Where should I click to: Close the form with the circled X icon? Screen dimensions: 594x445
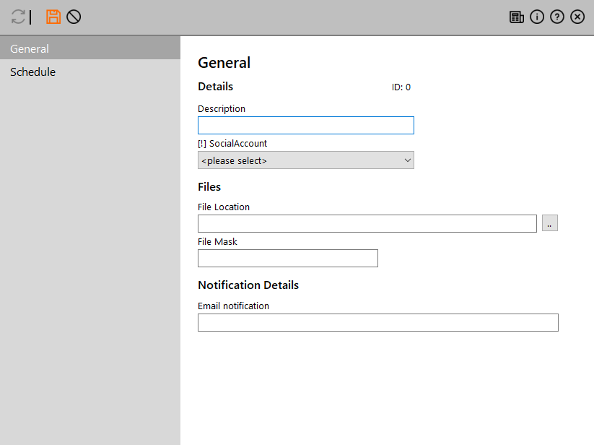point(577,17)
